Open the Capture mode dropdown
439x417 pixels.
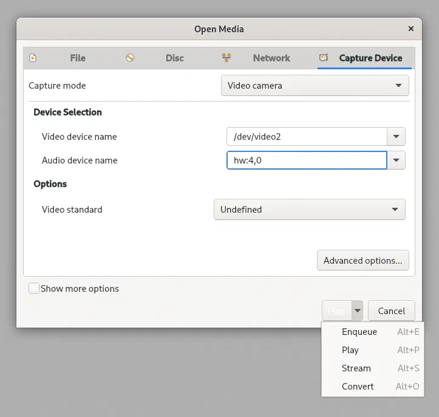click(315, 86)
